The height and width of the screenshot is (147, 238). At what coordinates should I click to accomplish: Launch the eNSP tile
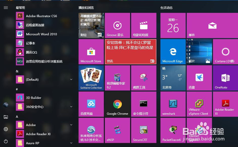click(x=117, y=130)
